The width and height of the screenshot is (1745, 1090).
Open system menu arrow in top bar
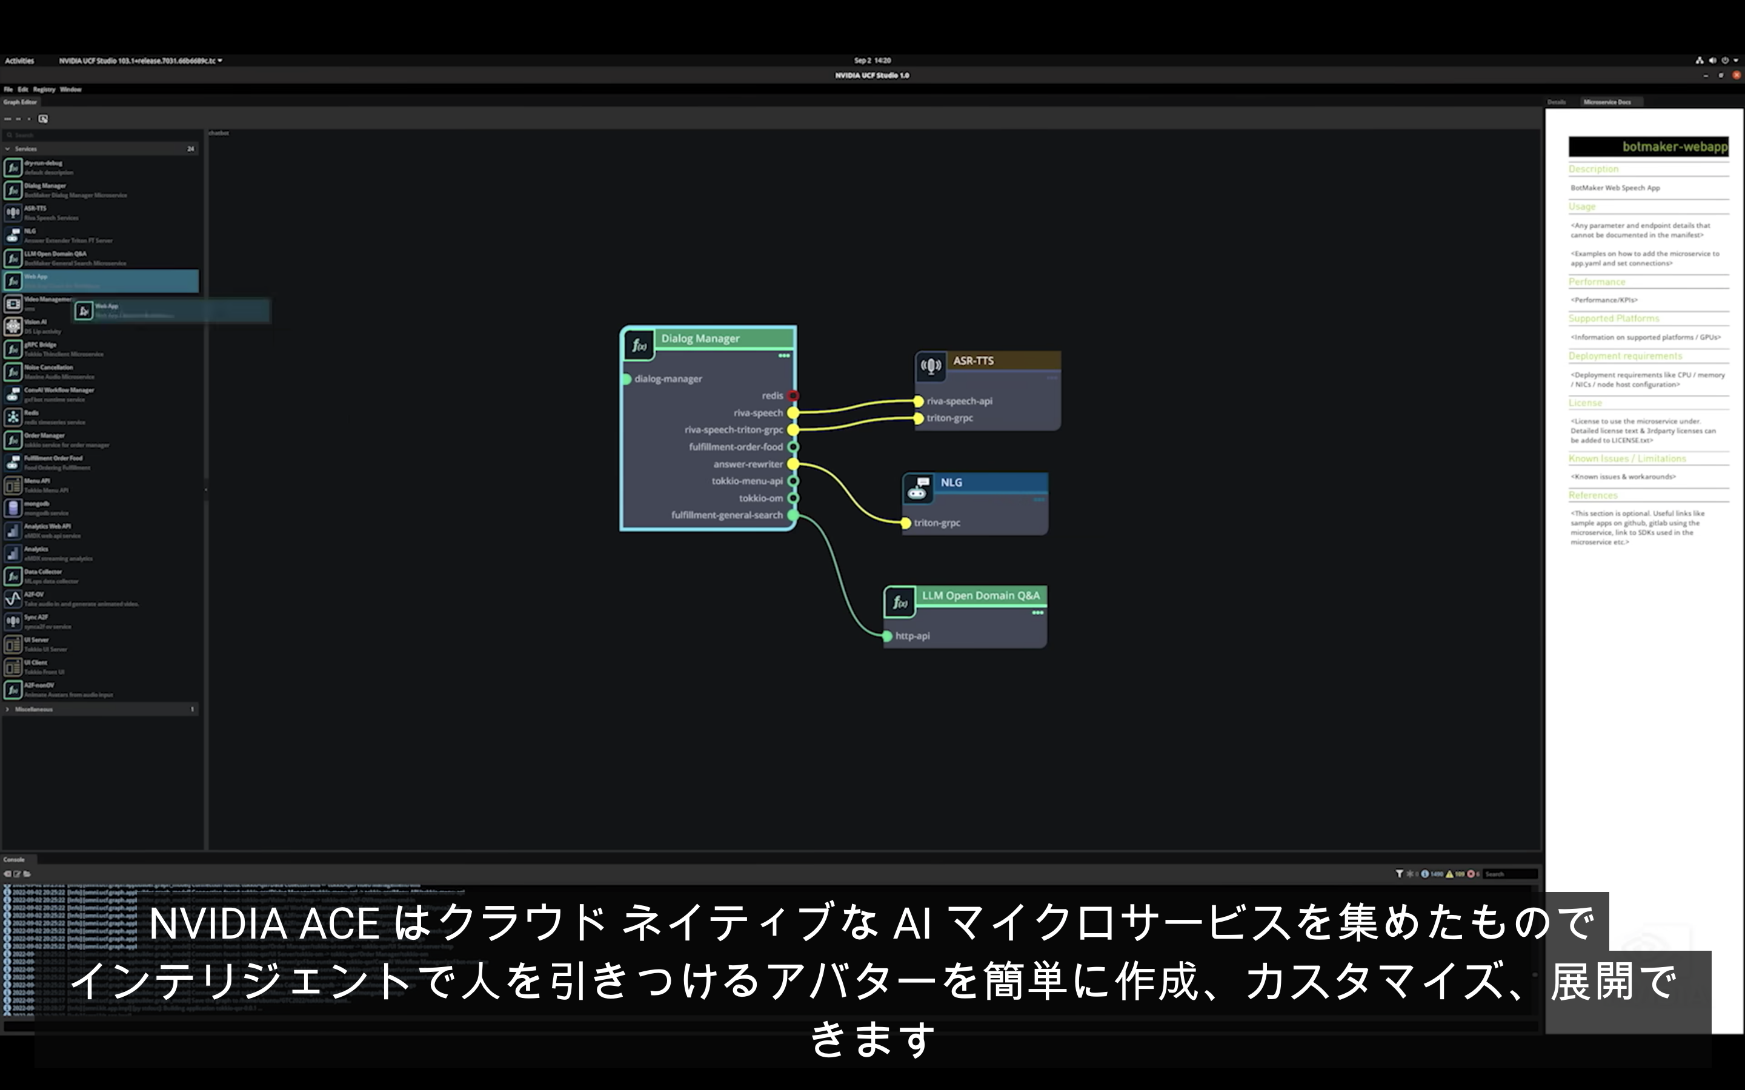coord(1736,61)
